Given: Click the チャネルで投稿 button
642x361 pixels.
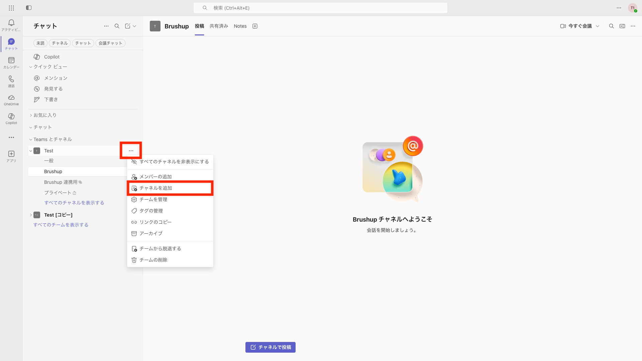Looking at the screenshot, I should pyautogui.click(x=271, y=347).
